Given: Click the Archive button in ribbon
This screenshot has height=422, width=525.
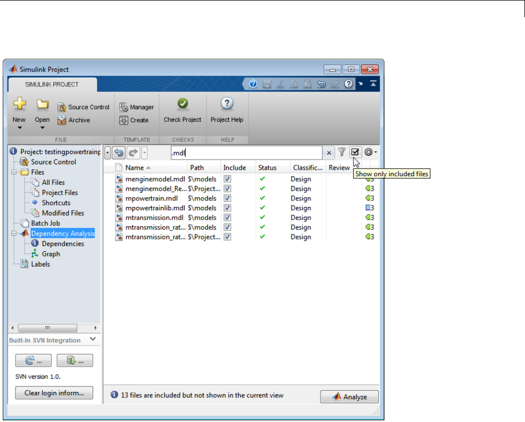Looking at the screenshot, I should click(74, 120).
